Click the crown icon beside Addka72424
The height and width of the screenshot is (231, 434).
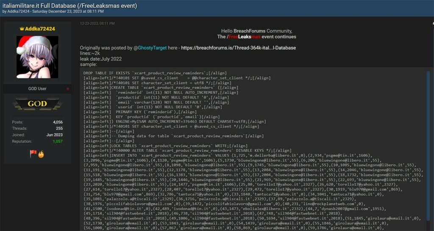click(22, 29)
